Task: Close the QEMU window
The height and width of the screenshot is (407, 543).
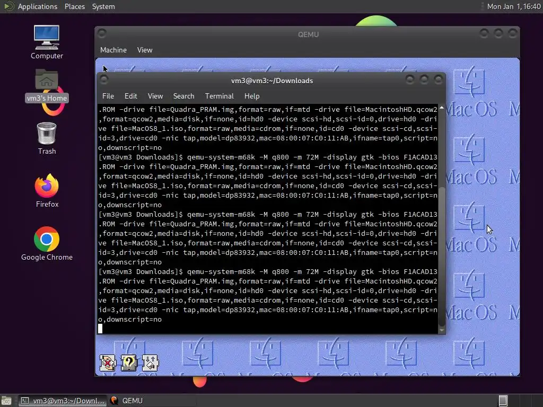Action: [513, 33]
